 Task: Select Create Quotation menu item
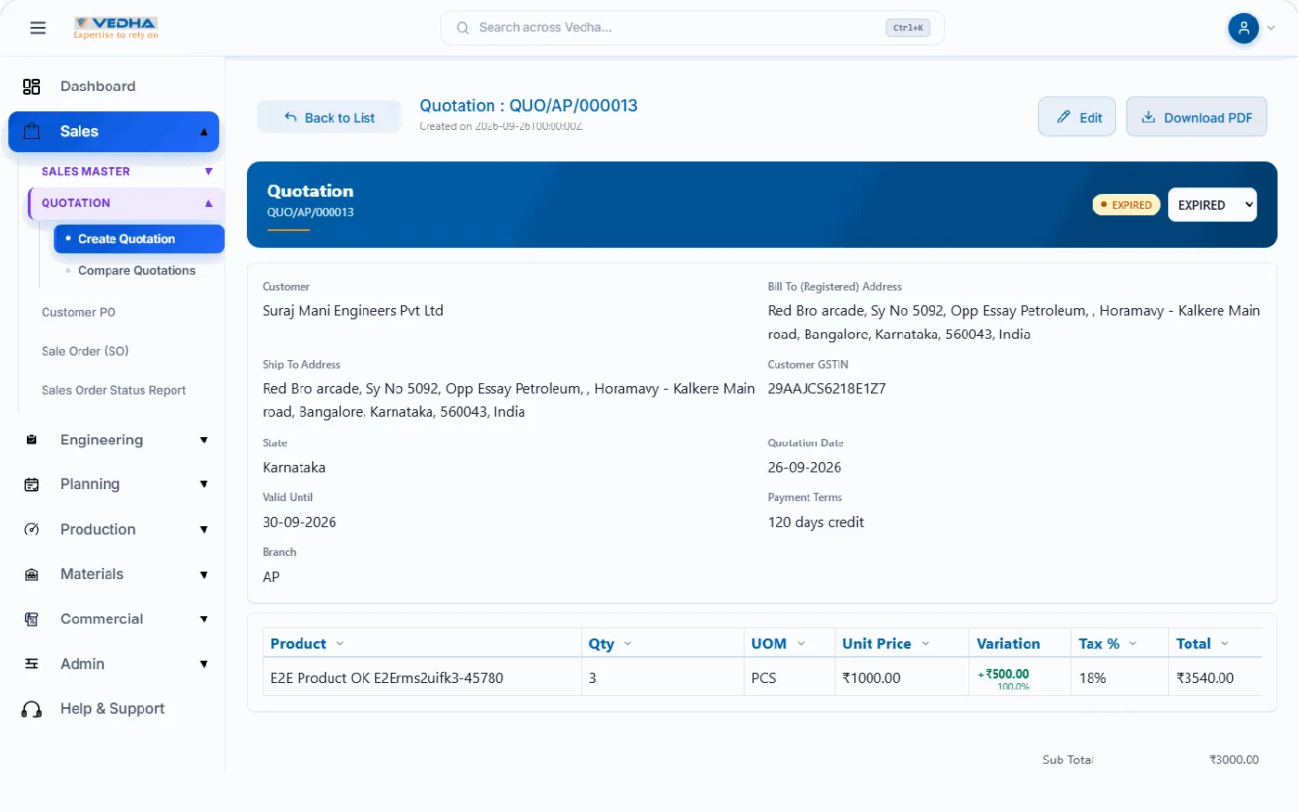click(x=139, y=238)
